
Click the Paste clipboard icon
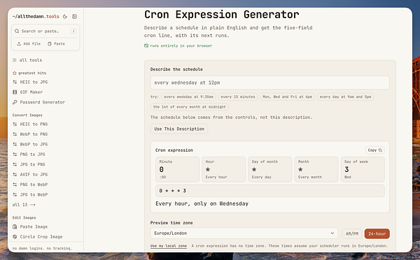coord(50,43)
